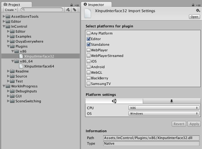The image size is (202, 149).
Task: Click the large file thumbnail in Inspector header
Action: tap(88, 13)
